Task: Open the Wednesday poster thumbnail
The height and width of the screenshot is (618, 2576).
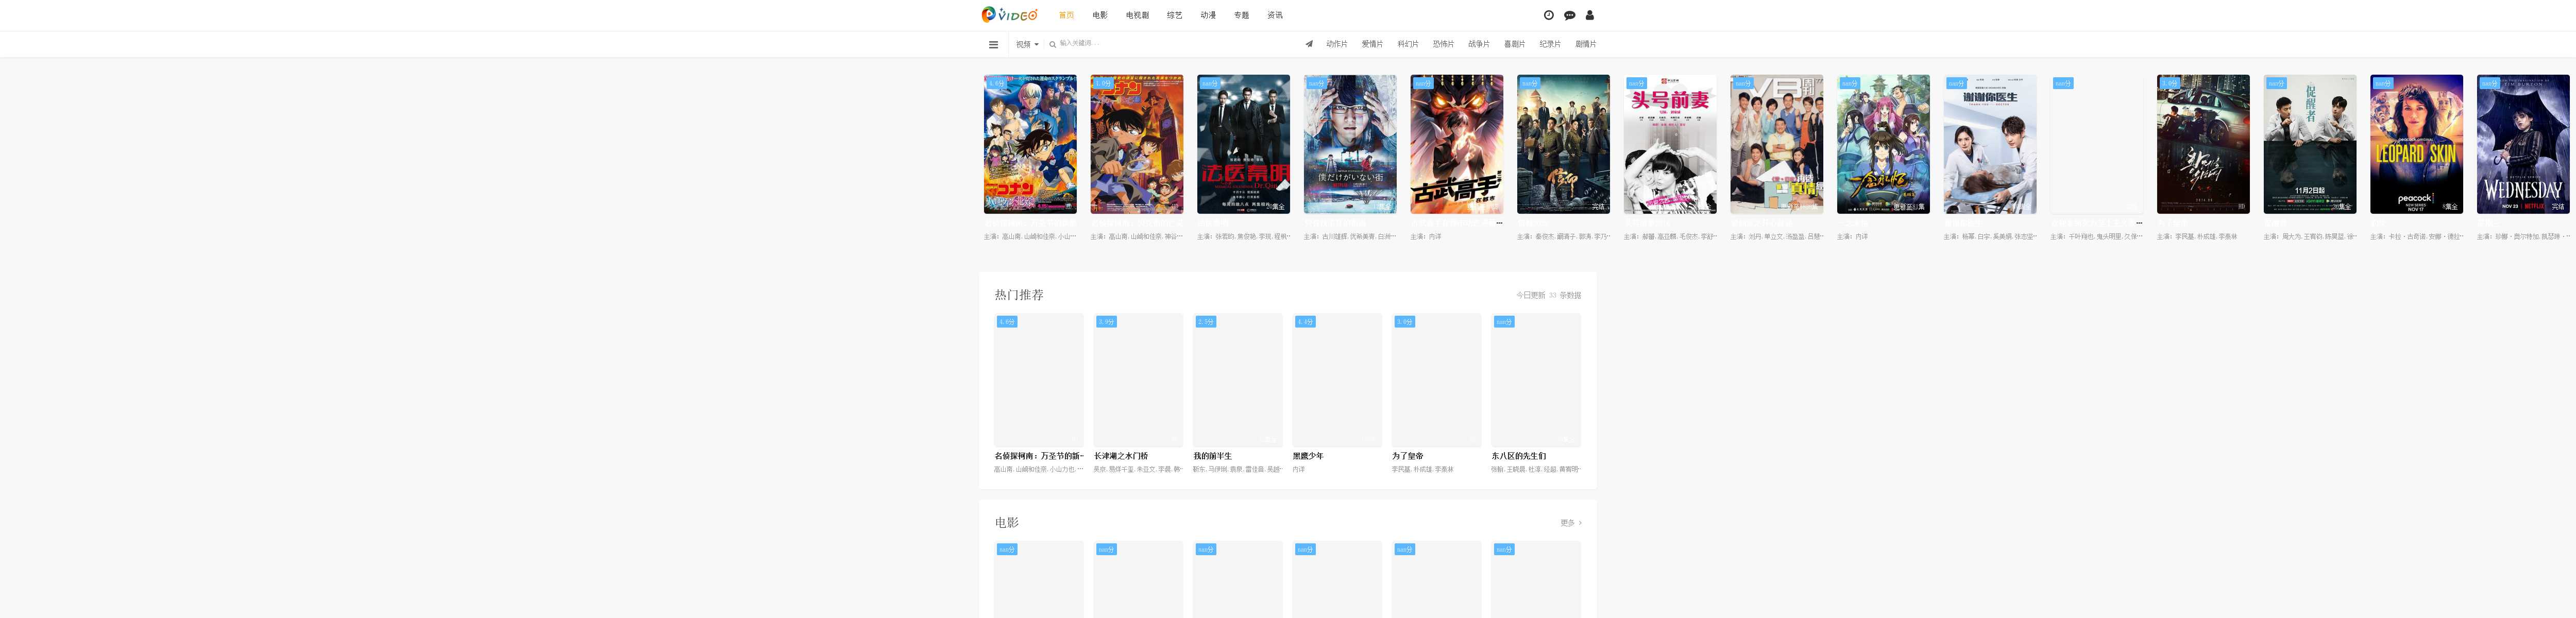Action: pos(2522,144)
